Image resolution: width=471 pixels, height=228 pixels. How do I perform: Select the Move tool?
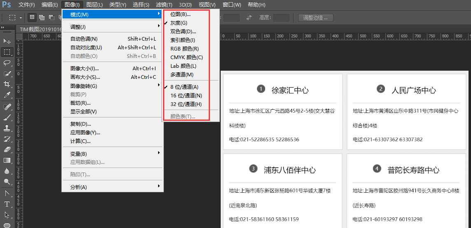click(x=7, y=41)
